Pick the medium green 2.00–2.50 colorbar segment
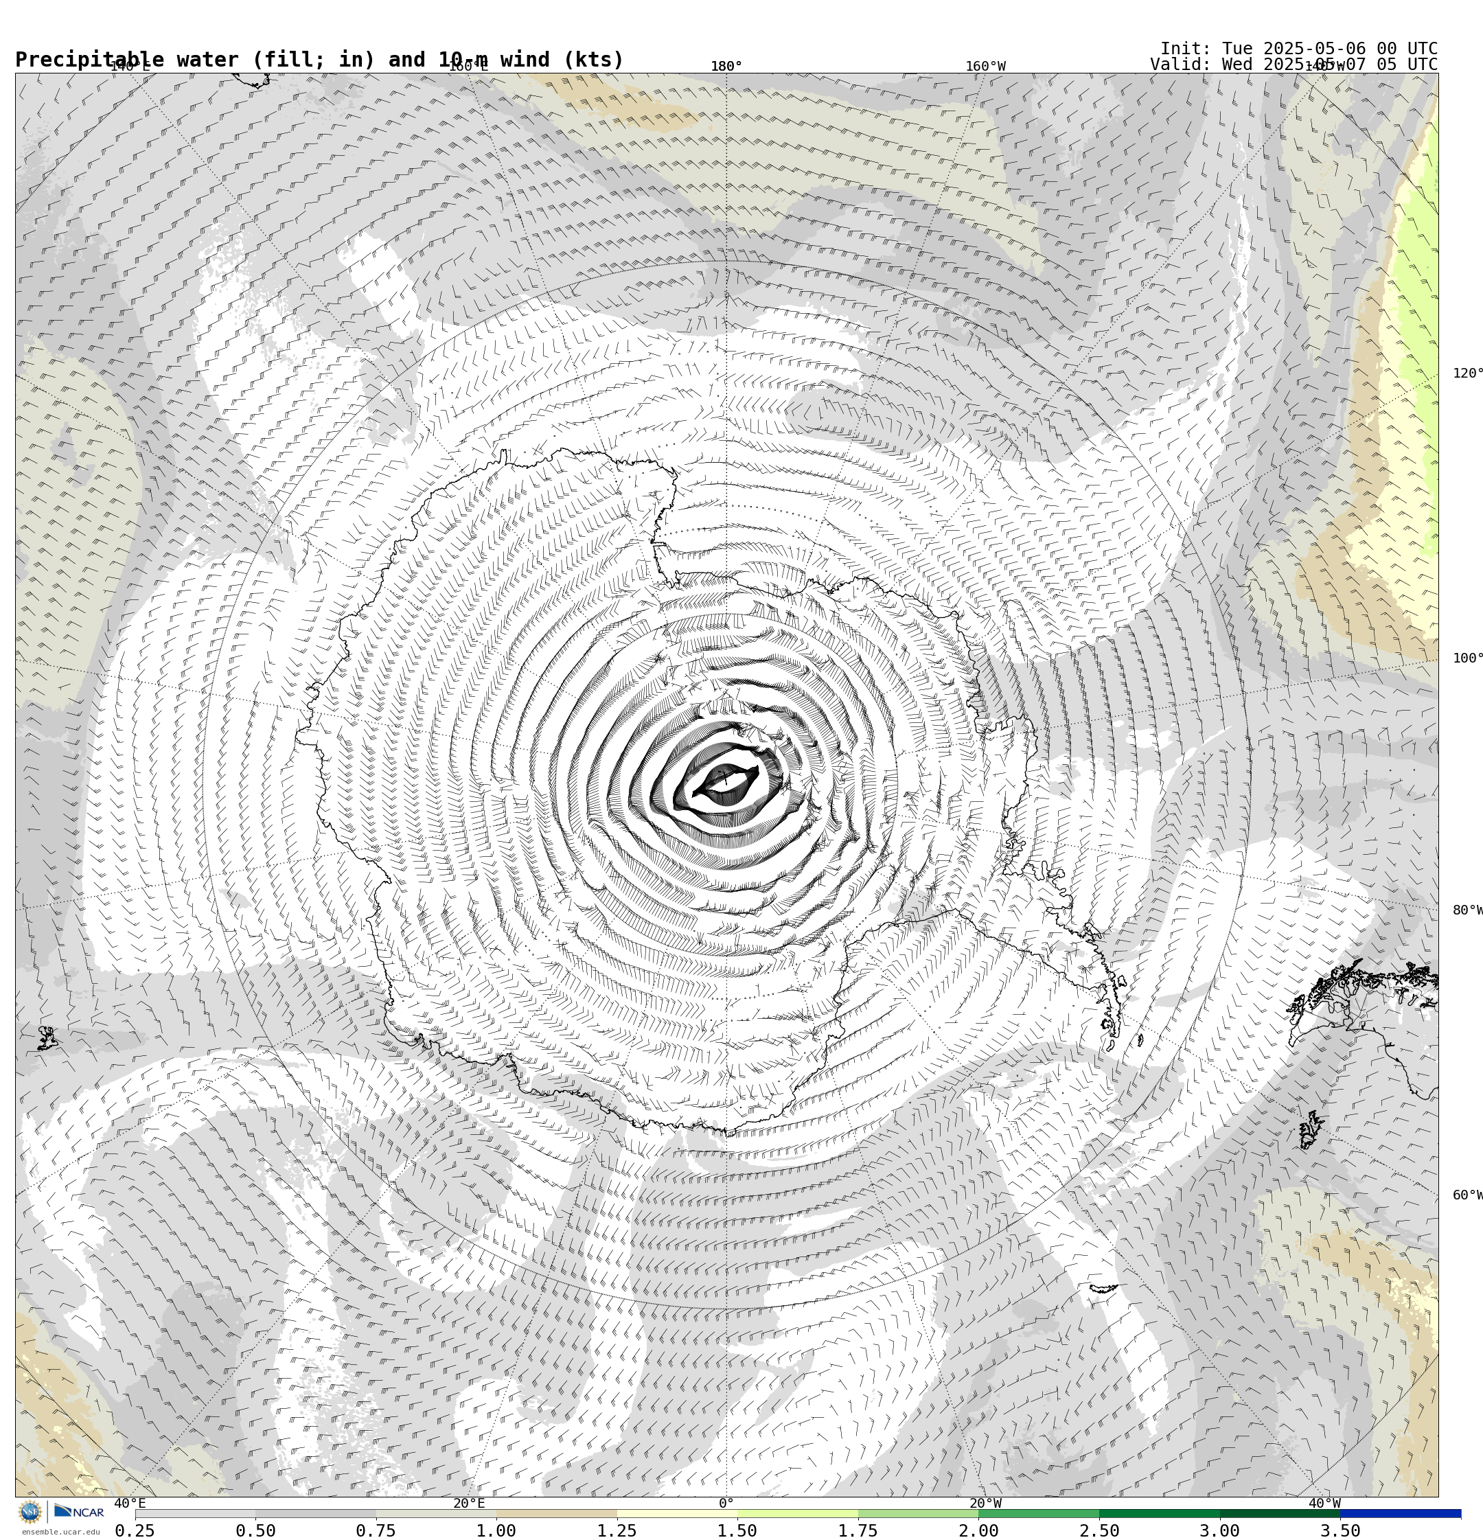 tap(1039, 1513)
